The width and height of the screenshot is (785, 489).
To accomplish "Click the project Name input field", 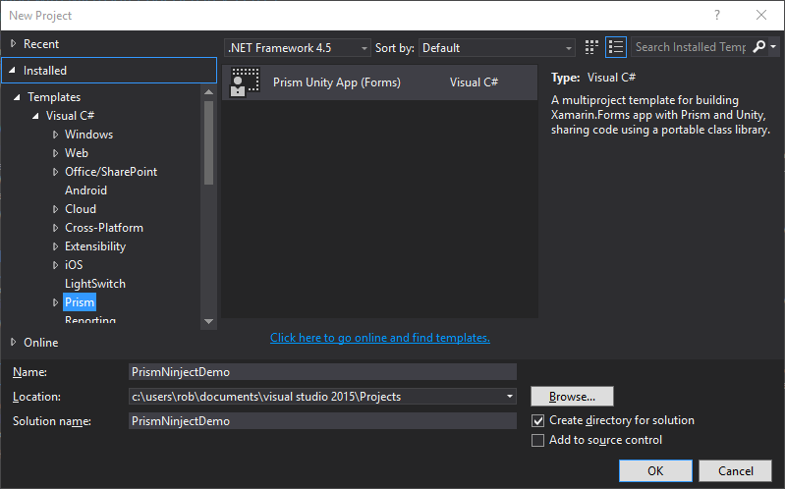I will [x=322, y=372].
